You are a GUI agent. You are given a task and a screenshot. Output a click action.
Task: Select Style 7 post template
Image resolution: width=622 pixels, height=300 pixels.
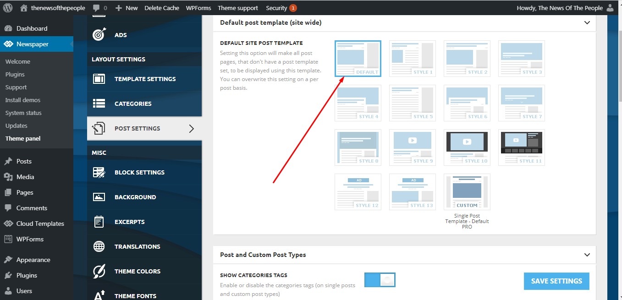coord(521,103)
